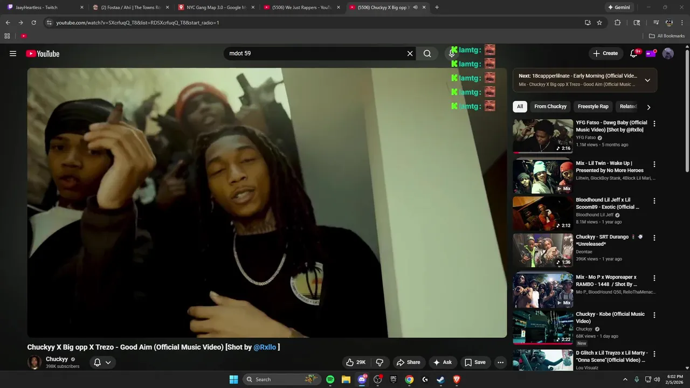Viewport: 690px width, 388px height.
Task: Open the @Rxllo channel link
Action: click(265, 347)
